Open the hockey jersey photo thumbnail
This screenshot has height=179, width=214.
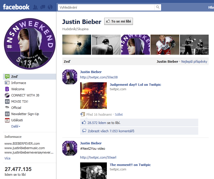[x=165, y=45]
